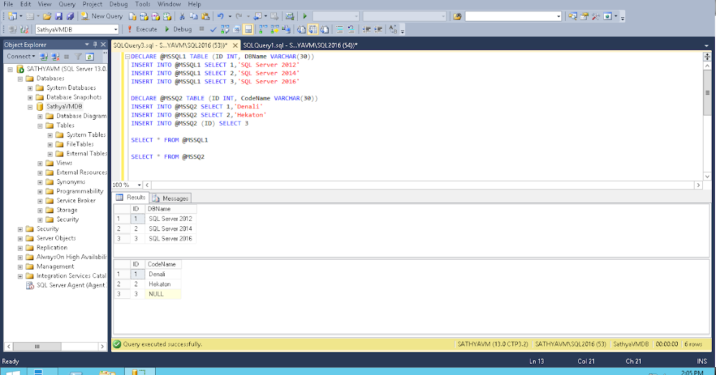Screen dimensions: 716x375
Task: Open the Window menu
Action: point(169,4)
